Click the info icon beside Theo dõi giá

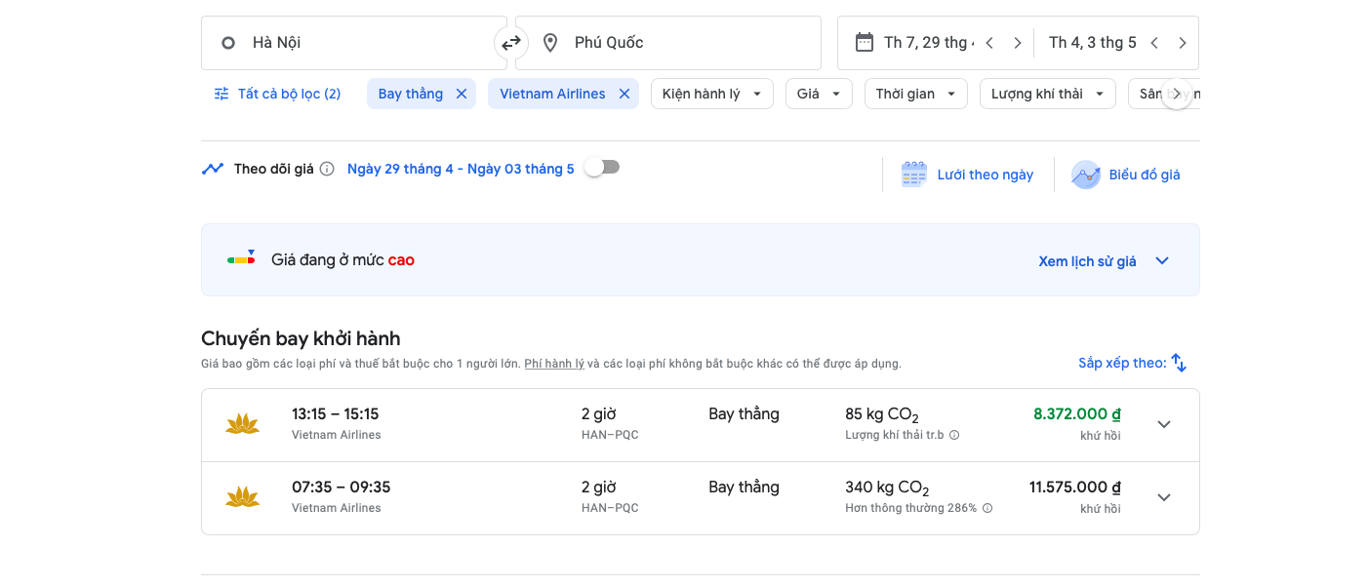326,168
